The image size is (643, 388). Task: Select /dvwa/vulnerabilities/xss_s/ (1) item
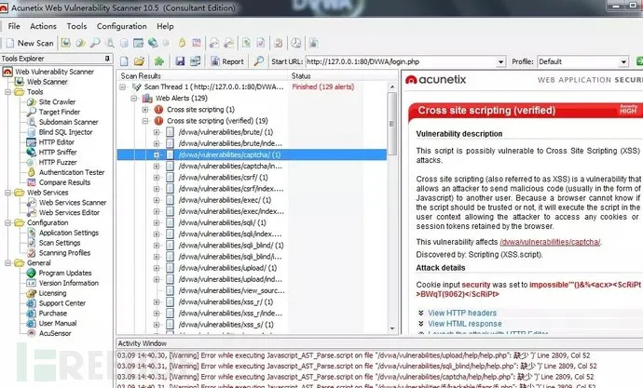226,325
